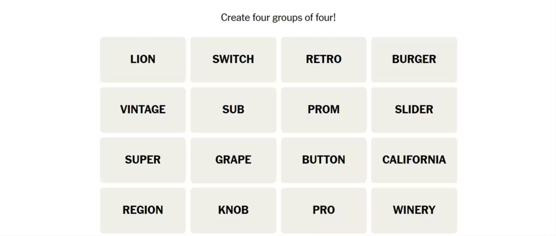
Task: Click the word BURGER text label
Action: tap(414, 60)
